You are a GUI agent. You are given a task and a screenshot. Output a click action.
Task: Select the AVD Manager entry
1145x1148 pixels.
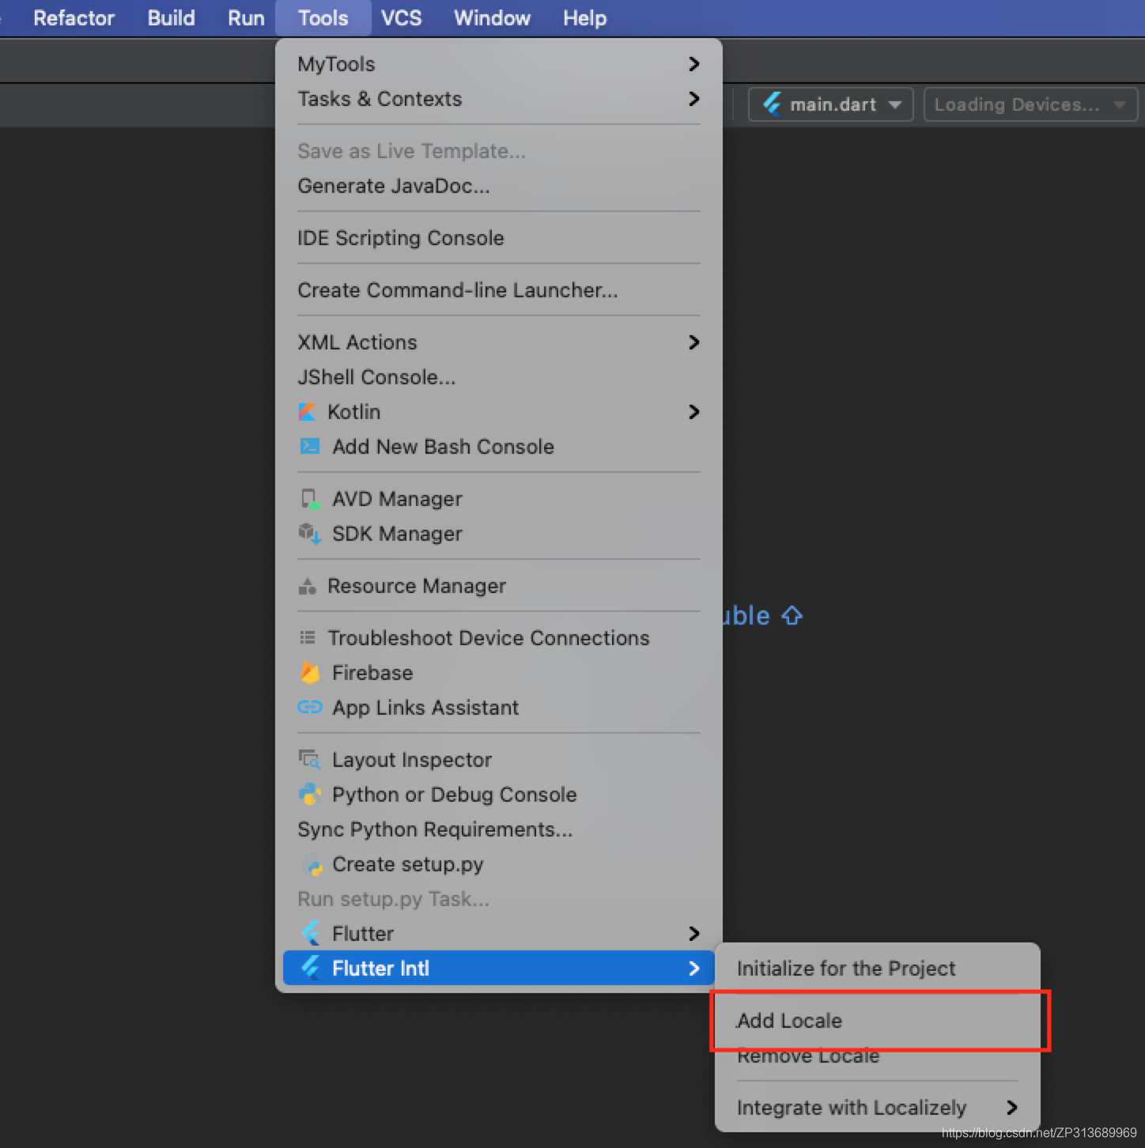499,499
